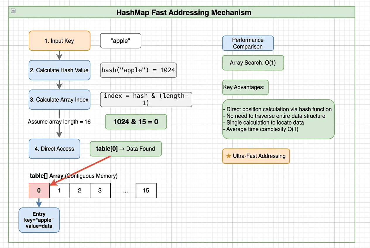Select the red highlighted array cell 0
The width and height of the screenshot is (370, 248).
point(39,191)
